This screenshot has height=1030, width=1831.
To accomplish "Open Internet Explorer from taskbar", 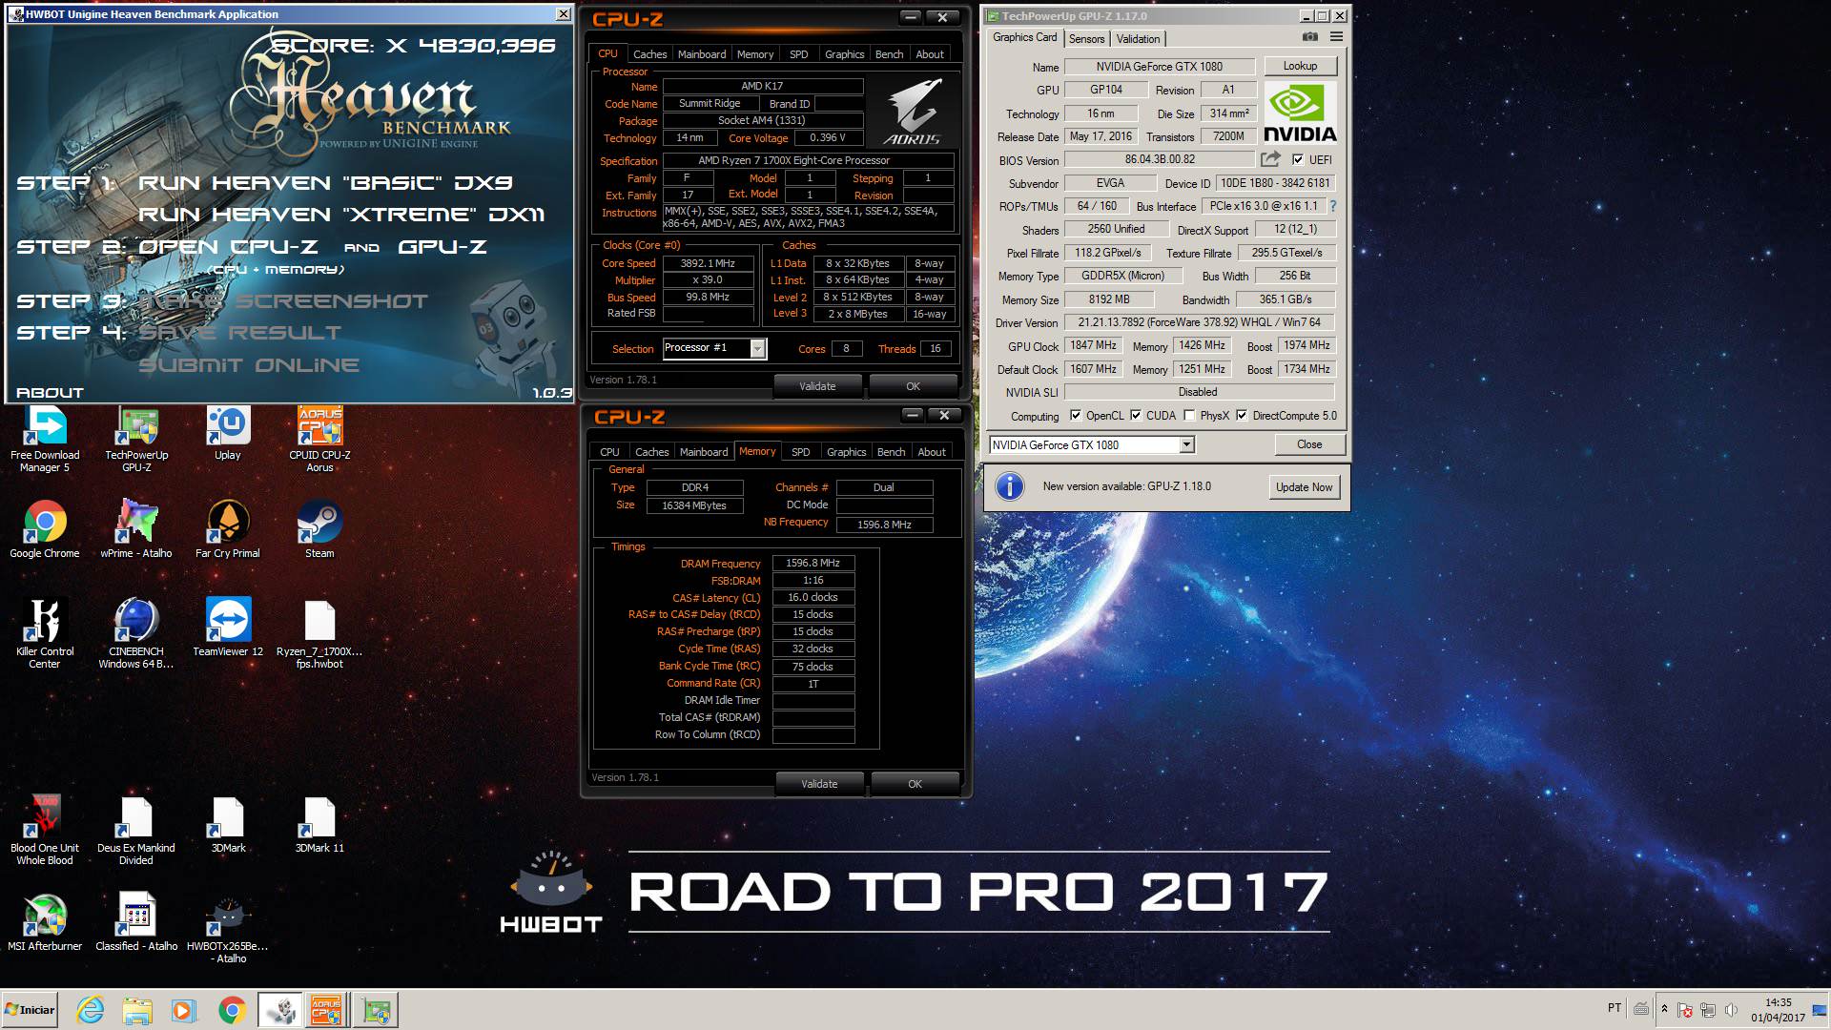I will [91, 1010].
